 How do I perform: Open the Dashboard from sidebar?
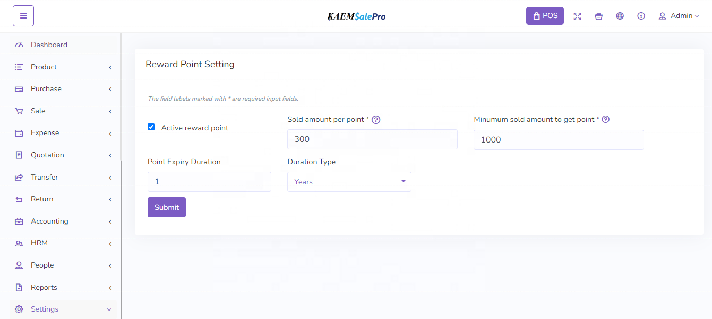(49, 45)
